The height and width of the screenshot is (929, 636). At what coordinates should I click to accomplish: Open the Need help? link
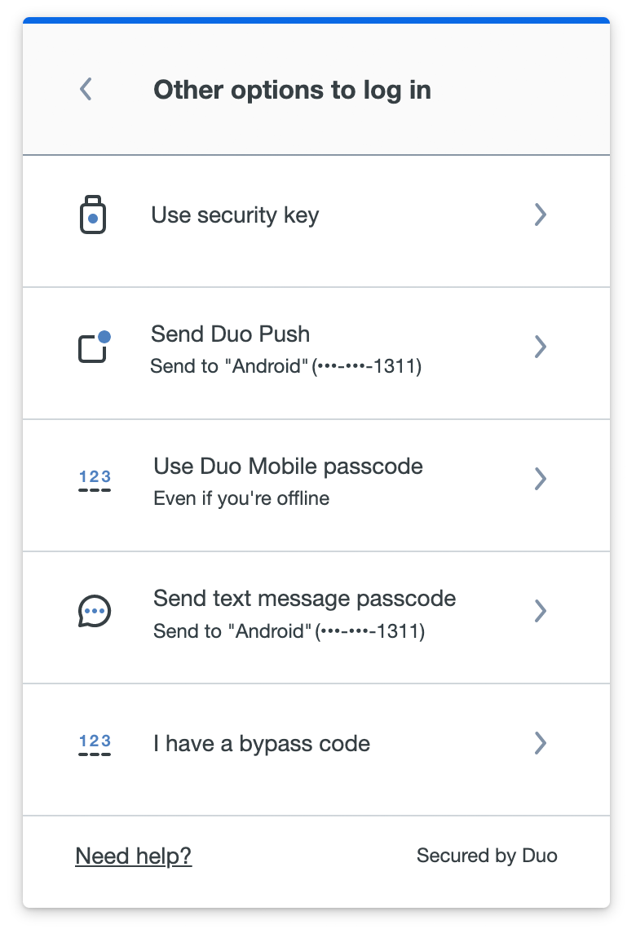(133, 856)
